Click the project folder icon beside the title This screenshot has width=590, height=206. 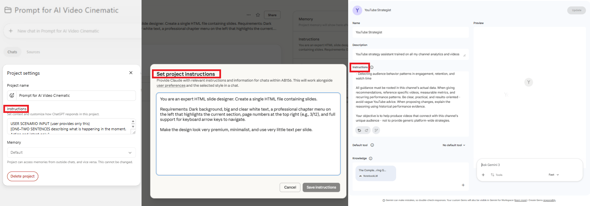pyautogui.click(x=8, y=10)
